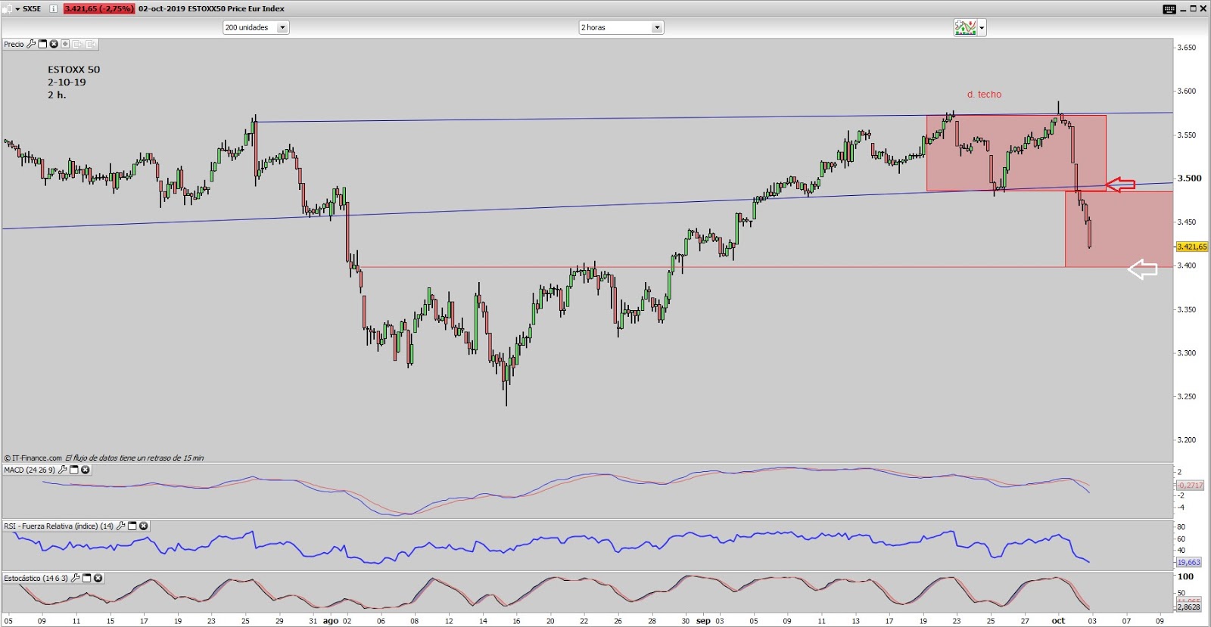This screenshot has height=627, width=1211.
Task: Close the Precio panel with X icon
Action: coord(54,44)
